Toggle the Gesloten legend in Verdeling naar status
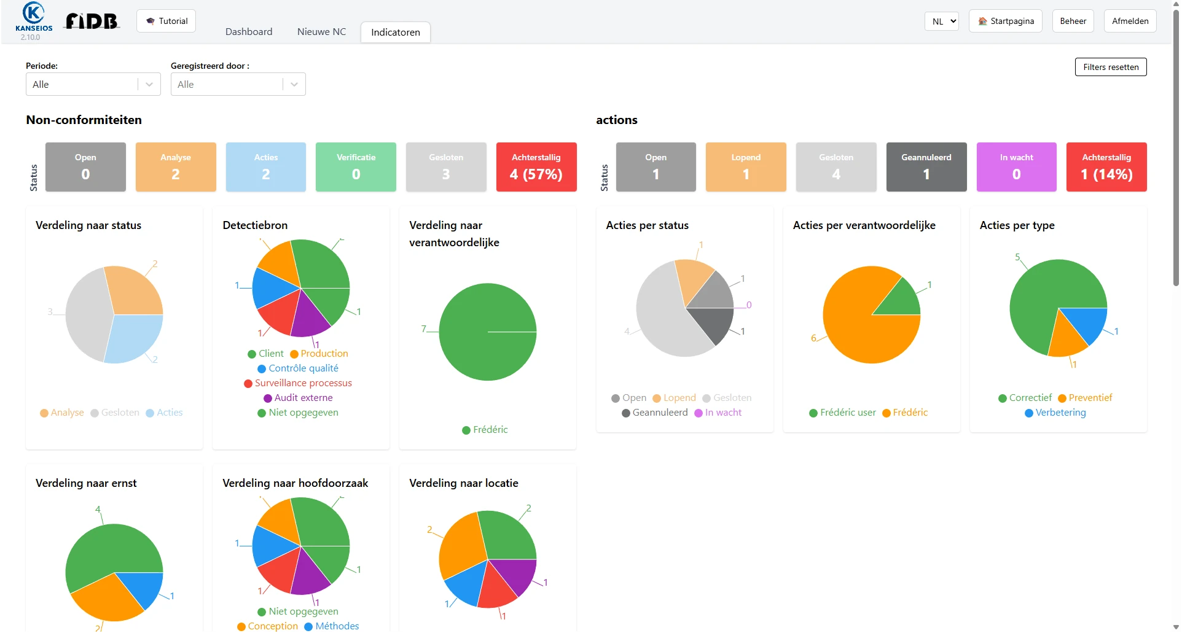This screenshot has height=633, width=1182. pos(115,413)
